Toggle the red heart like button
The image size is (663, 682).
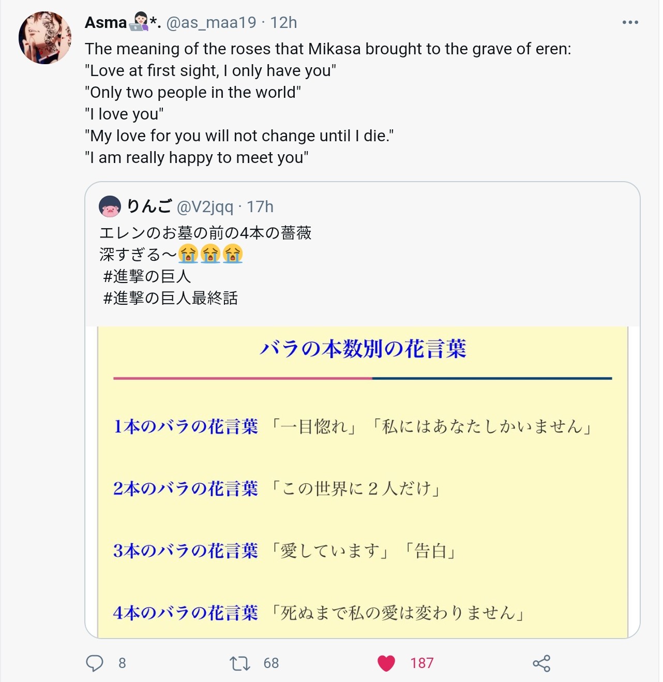[386, 663]
